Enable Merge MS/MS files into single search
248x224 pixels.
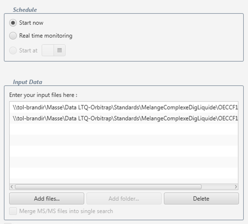(x=13, y=211)
